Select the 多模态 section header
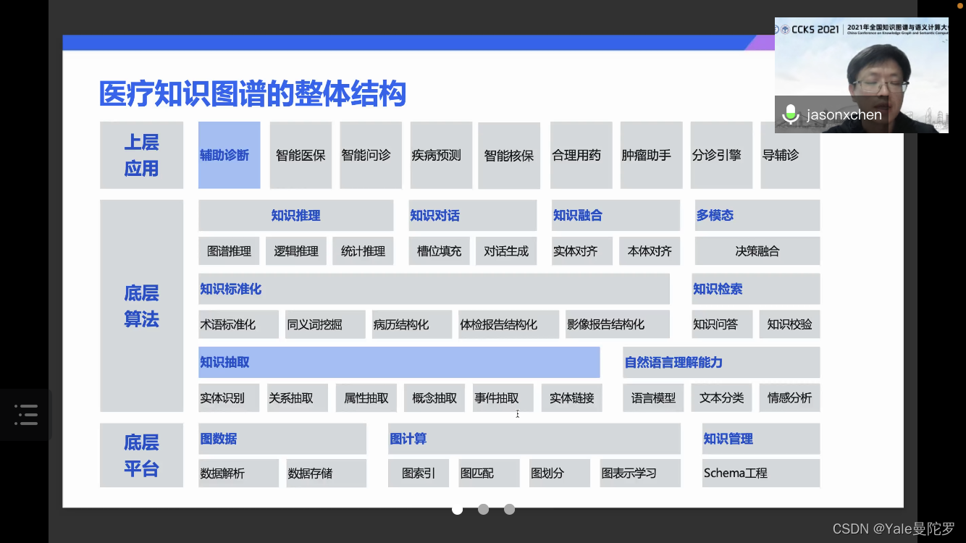966x543 pixels. [x=715, y=215]
